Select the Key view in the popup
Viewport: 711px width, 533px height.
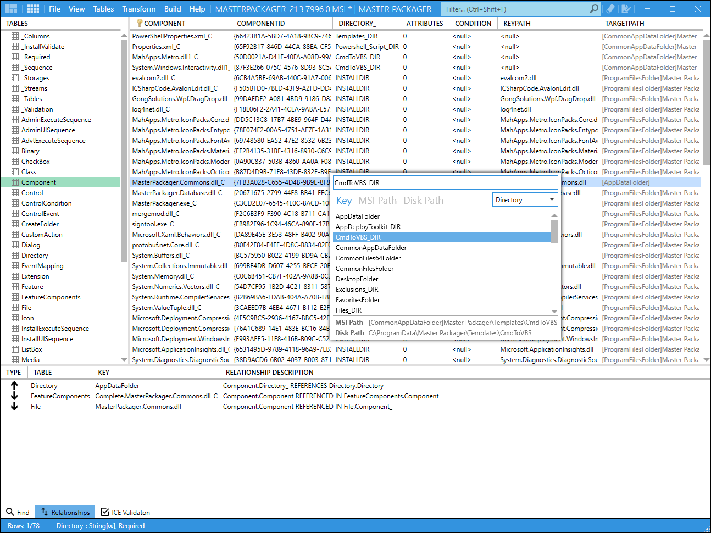(x=343, y=200)
